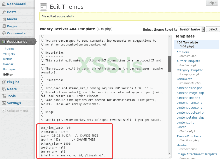Open content-link.php
This screenshot has height=159, width=220.
[188, 98]
